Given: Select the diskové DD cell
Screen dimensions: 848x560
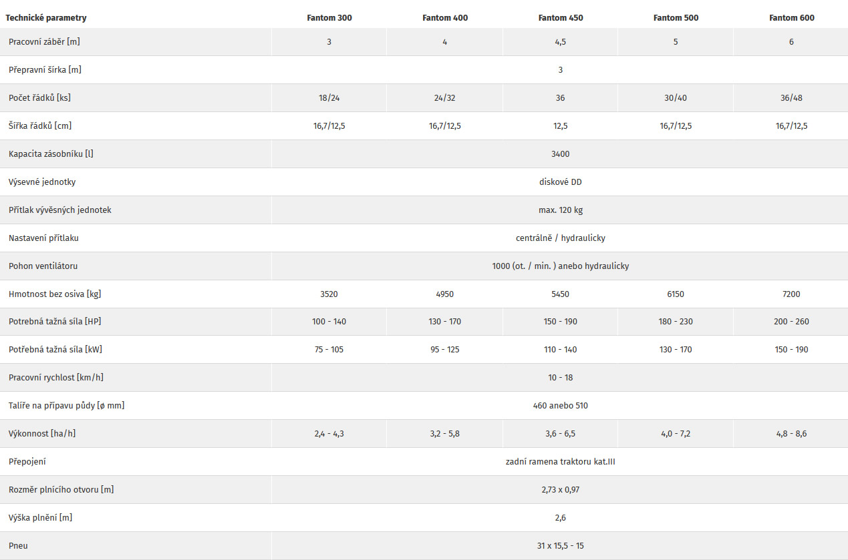Looking at the screenshot, I should point(560,182).
